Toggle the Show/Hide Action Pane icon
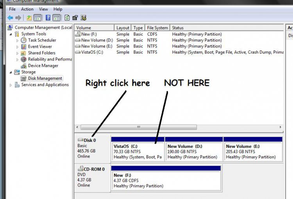Viewport: 293px width, 199px height. point(57,18)
